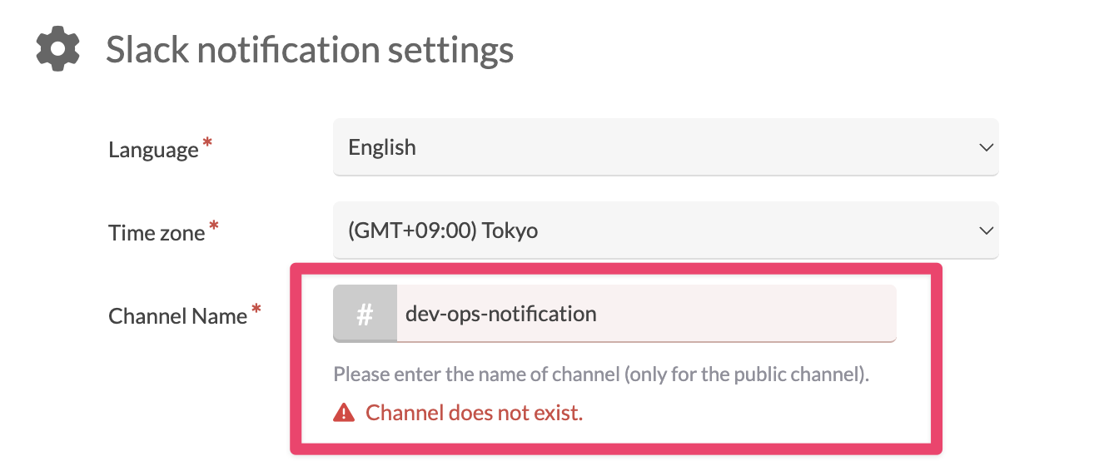This screenshot has height=471, width=1109.
Task: Click the 'Please enter the name of channel' hint
Action: pyautogui.click(x=601, y=374)
